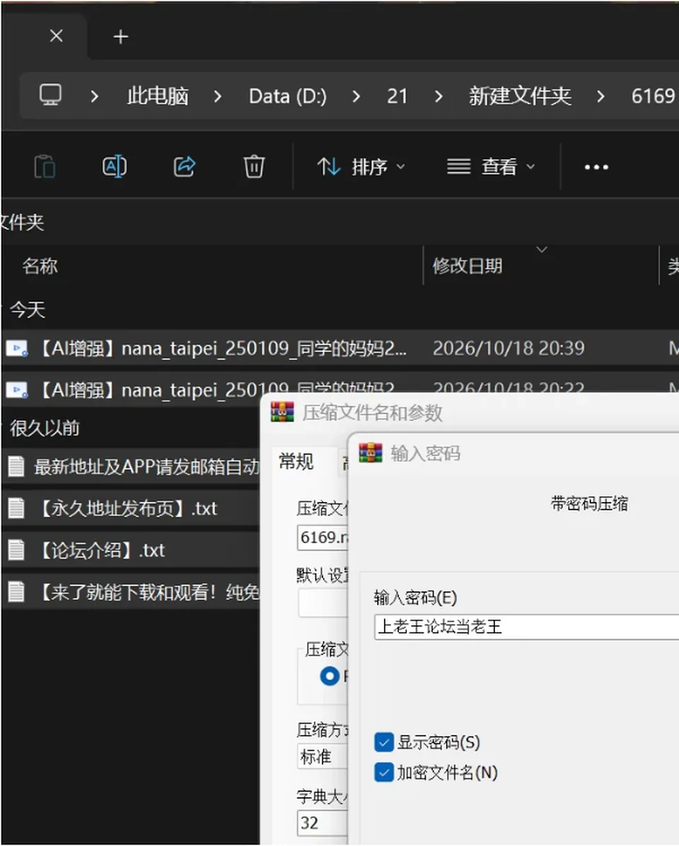The height and width of the screenshot is (846, 679).
Task: Expand the breadcrumb chevron after folder 21
Action: click(439, 96)
